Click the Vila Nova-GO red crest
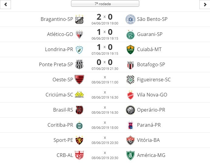Screen dimensions: 210x163 coord(130,95)
